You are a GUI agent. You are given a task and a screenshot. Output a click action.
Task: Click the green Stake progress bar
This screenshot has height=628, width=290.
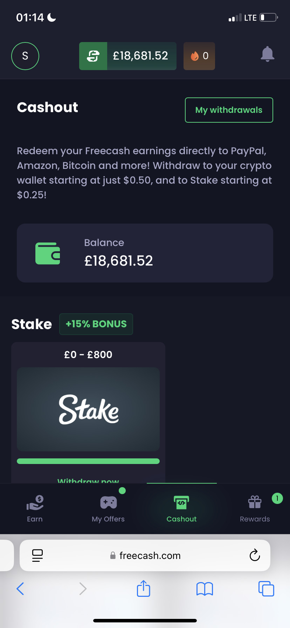pos(88,461)
